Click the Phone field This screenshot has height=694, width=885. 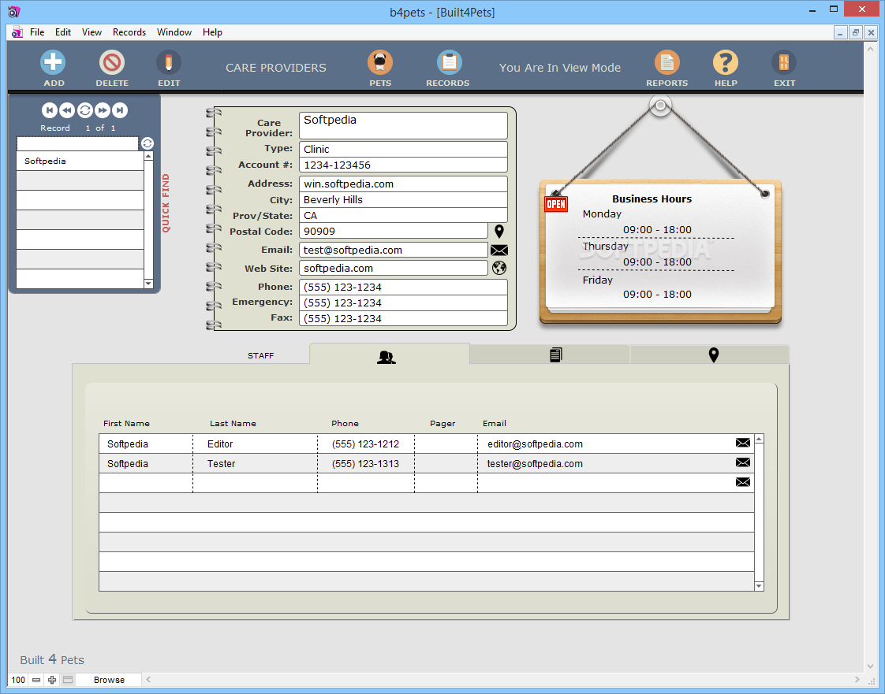point(403,287)
